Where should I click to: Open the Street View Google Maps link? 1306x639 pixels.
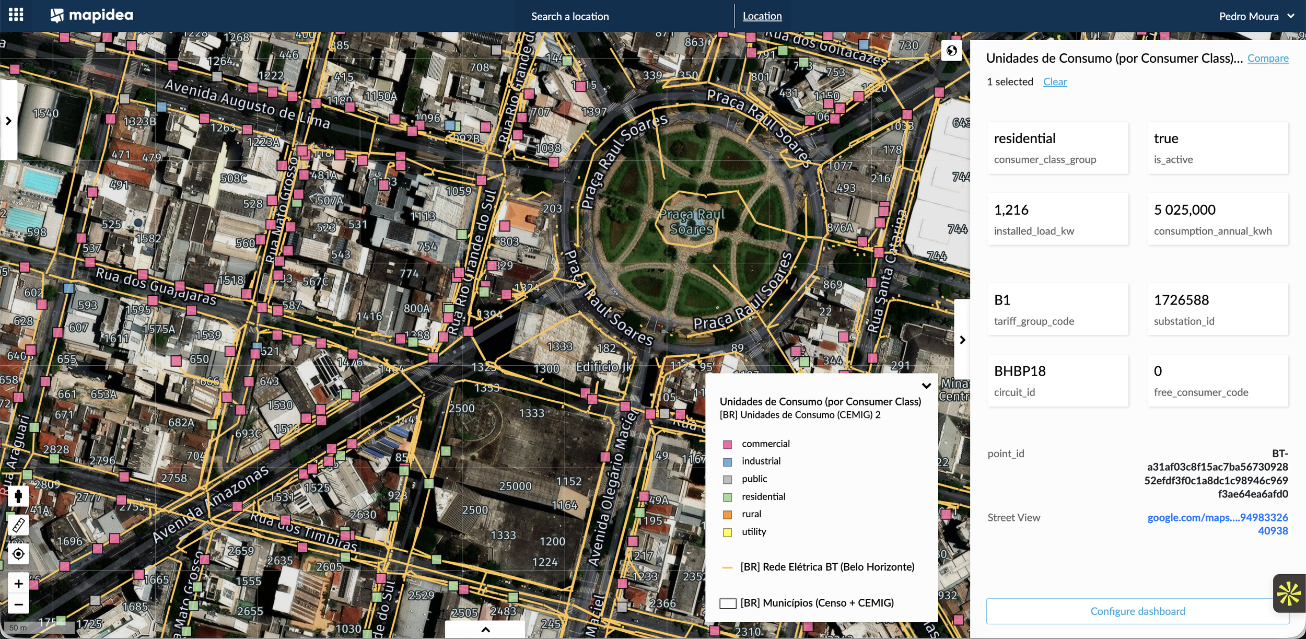click(x=1218, y=524)
